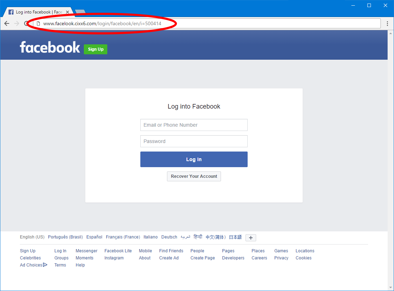Open the footer Log In link
The width and height of the screenshot is (394, 291).
tap(60, 251)
